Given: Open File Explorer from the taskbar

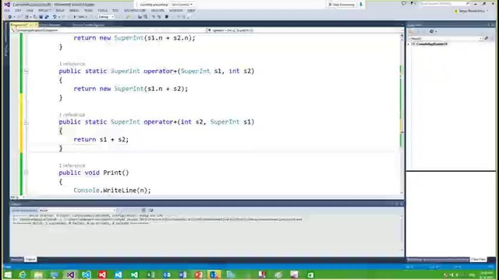Looking at the screenshot, I should [38, 275].
